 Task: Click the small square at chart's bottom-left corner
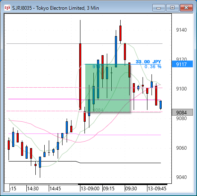click(x=7, y=188)
